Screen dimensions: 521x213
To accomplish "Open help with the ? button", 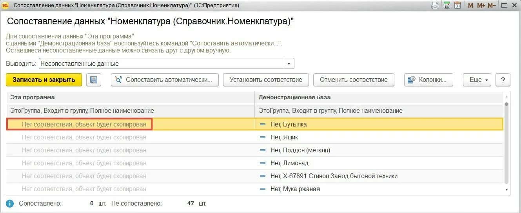I will click(503, 80).
